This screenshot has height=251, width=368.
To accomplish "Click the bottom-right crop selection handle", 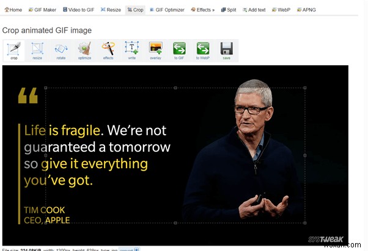I will tap(305, 223).
